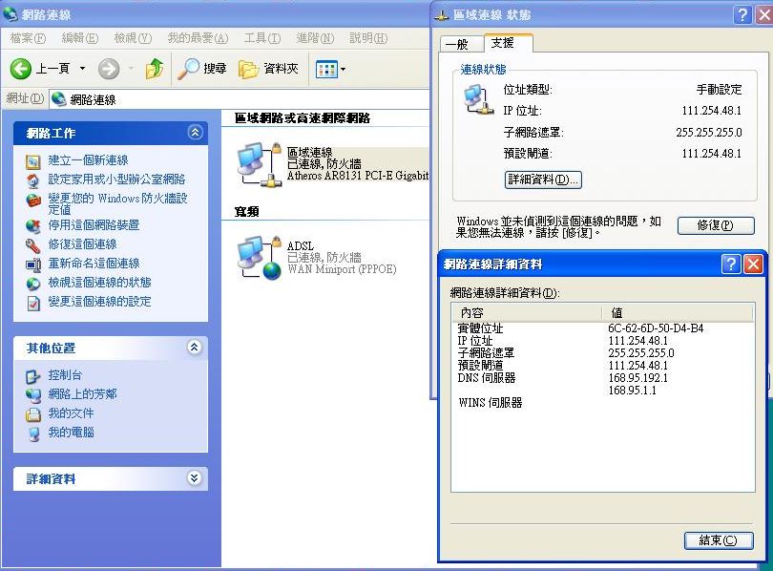773x571 pixels.
Task: Click the 內容 column header
Action: (526, 312)
